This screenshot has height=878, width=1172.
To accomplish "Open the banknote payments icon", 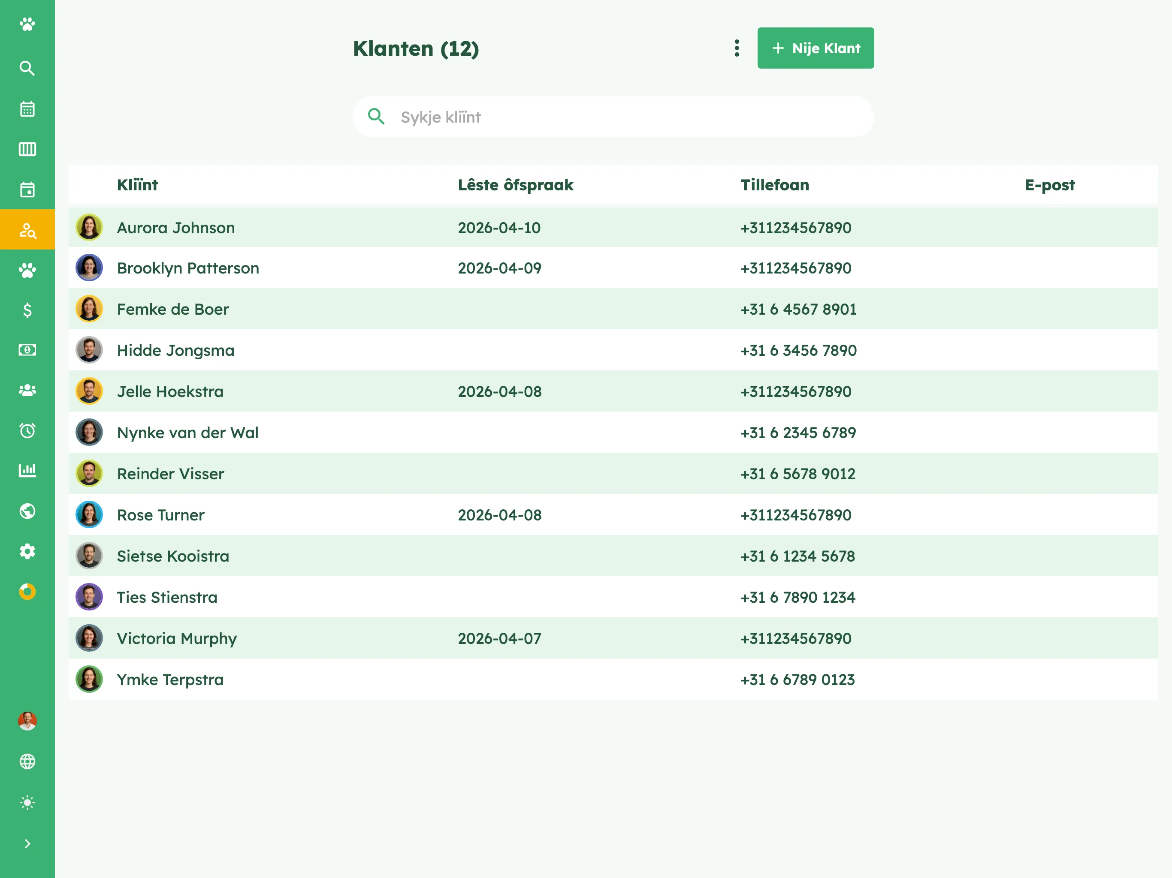I will 27,350.
